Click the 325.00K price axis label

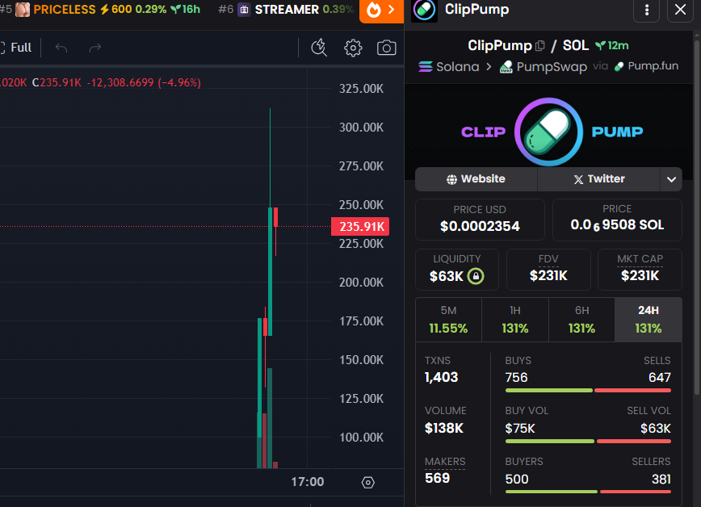point(361,89)
